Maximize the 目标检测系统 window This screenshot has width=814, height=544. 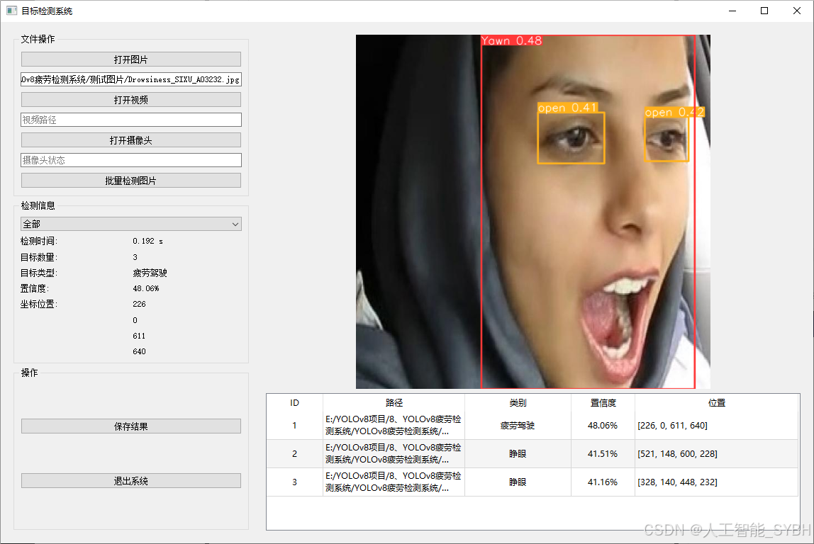pos(764,11)
